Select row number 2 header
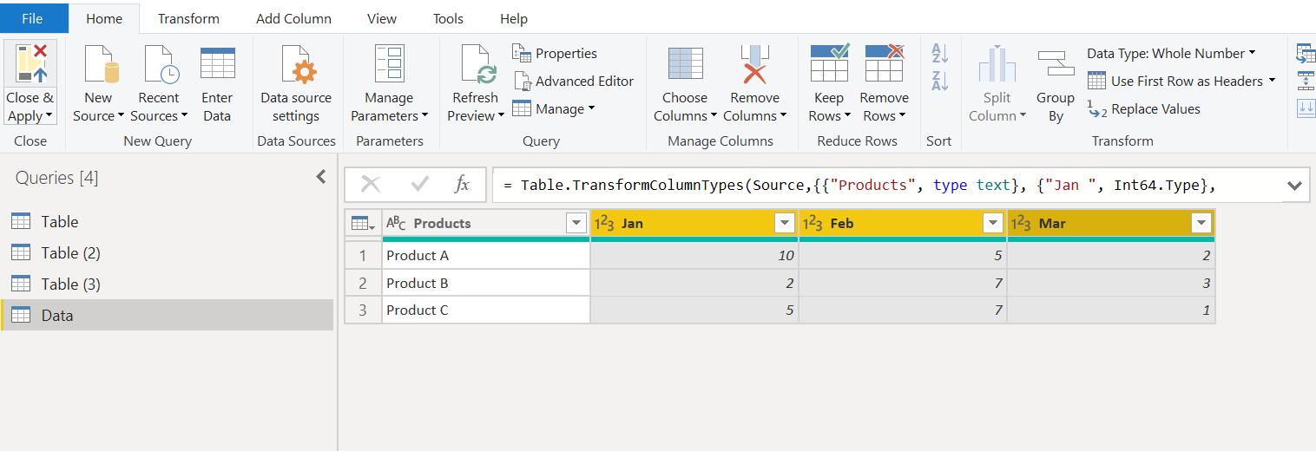 pyautogui.click(x=363, y=284)
